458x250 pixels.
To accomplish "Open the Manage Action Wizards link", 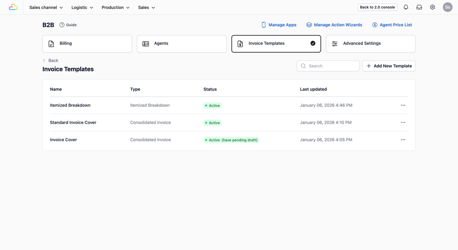I will pos(334,25).
